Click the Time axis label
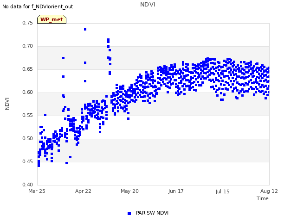Viewport: 297px width, 222px height. pyautogui.click(x=263, y=198)
